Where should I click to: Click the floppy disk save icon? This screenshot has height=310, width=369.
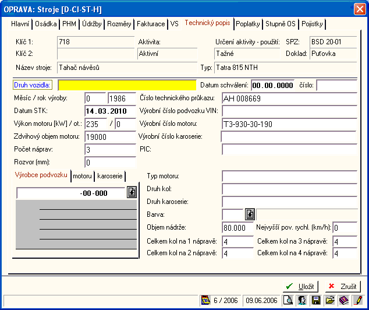(x=316, y=300)
